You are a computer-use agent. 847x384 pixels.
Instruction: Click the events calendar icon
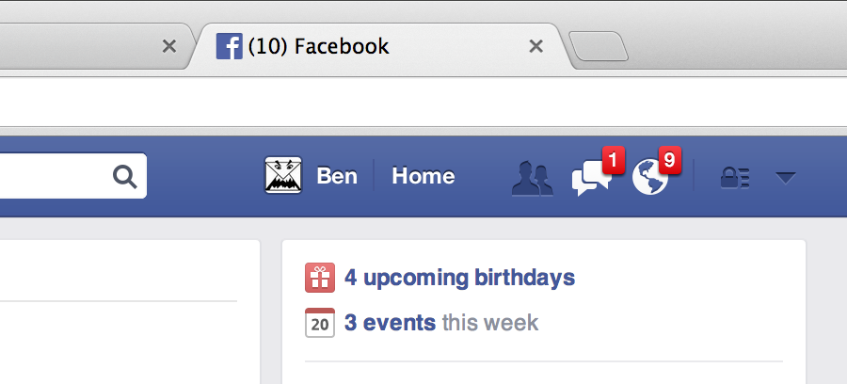[320, 323]
